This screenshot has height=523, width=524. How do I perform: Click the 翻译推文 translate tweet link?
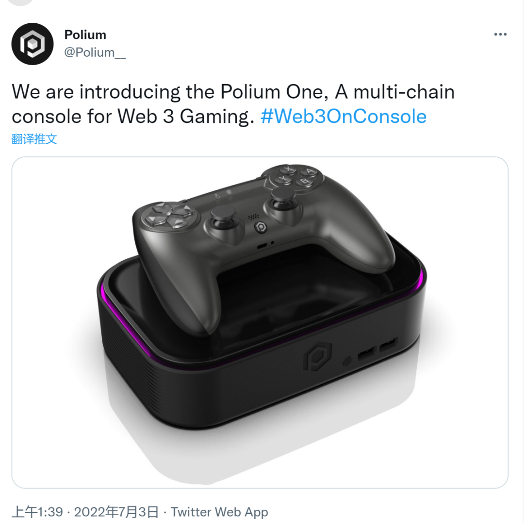click(x=34, y=139)
